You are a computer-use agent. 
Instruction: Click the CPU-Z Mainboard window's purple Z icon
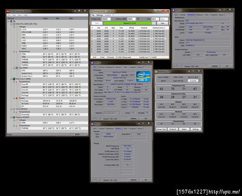tap(173, 10)
